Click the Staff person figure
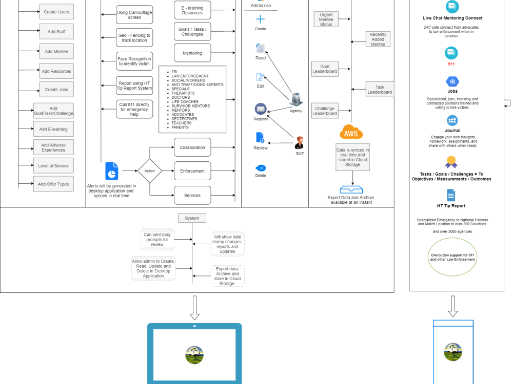 point(299,141)
